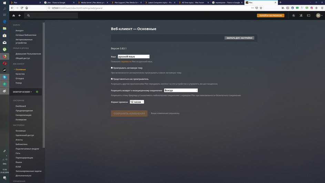Open the server Dashboard page
This screenshot has height=183, width=325.
pos(21,106)
